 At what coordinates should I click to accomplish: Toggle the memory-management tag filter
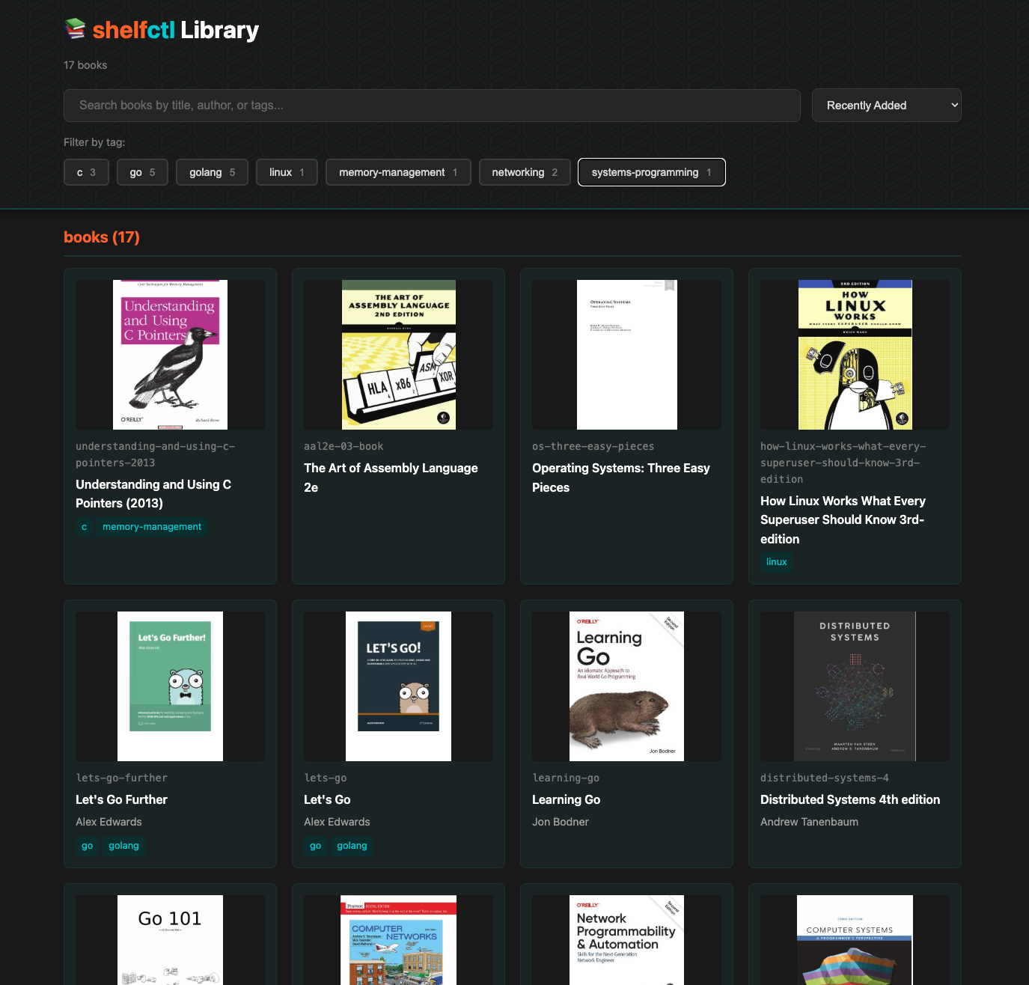click(398, 172)
